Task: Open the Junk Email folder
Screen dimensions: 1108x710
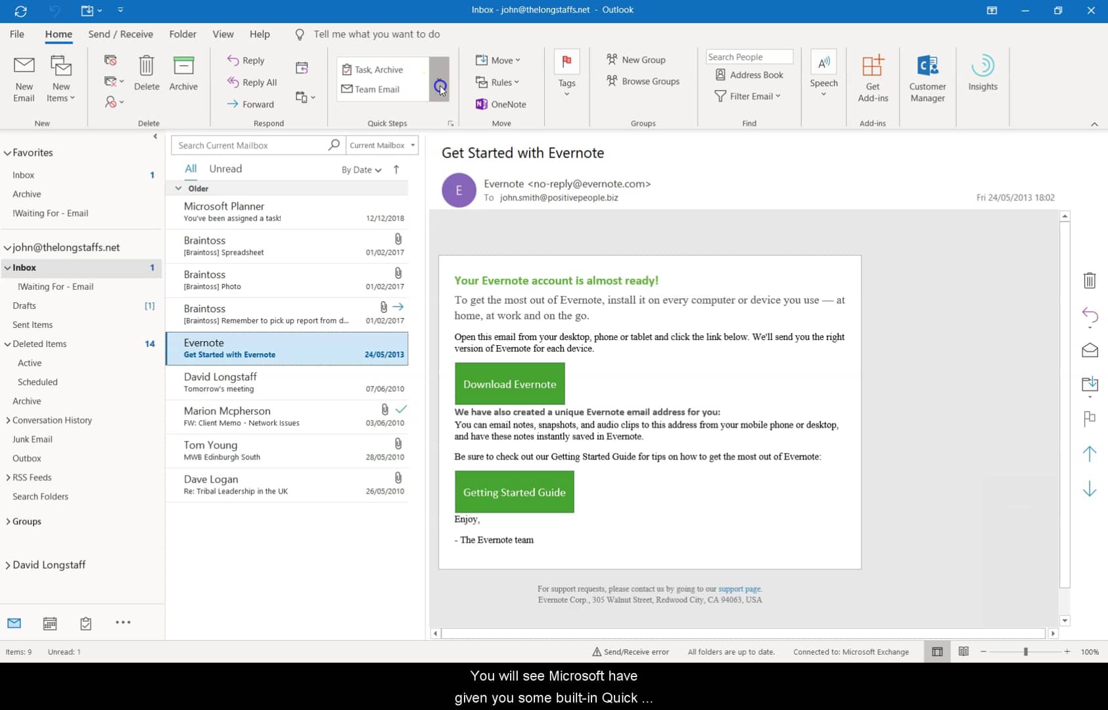Action: pos(32,439)
